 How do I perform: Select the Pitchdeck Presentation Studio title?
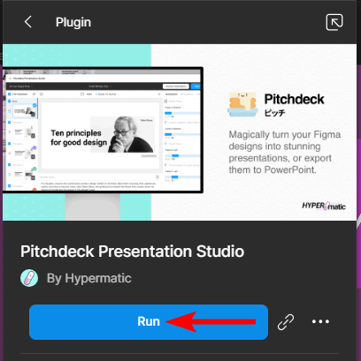[x=132, y=252]
